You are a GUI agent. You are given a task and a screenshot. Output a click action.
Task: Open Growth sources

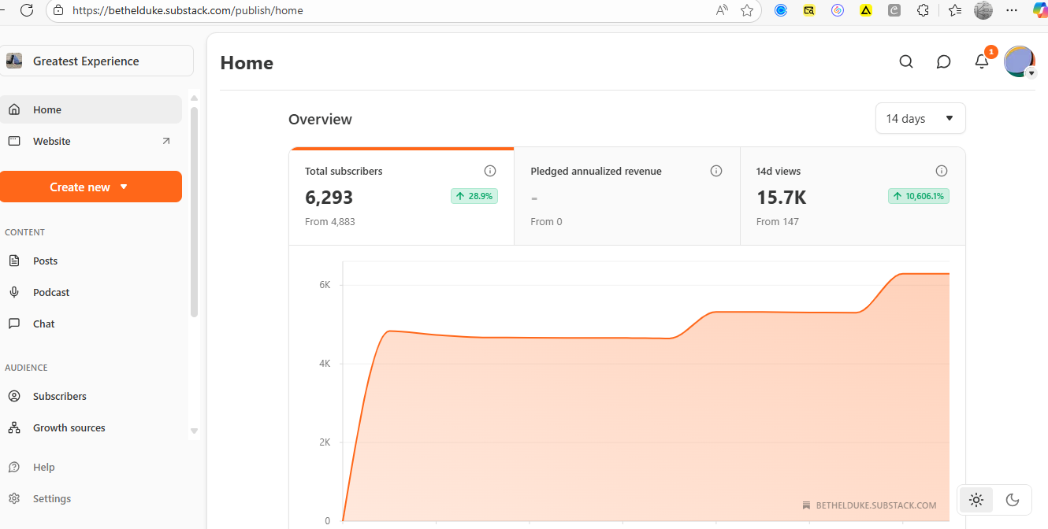tap(69, 427)
